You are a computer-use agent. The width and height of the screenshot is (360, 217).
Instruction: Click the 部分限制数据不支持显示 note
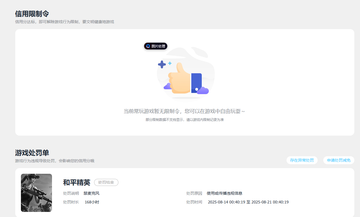pyautogui.click(x=185, y=120)
